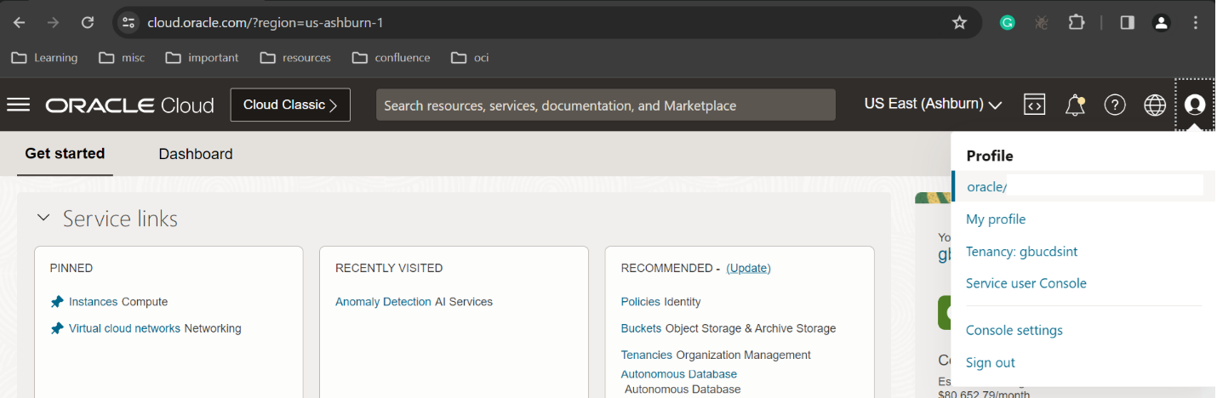
Task: Open the language globe icon
Action: (x=1155, y=105)
